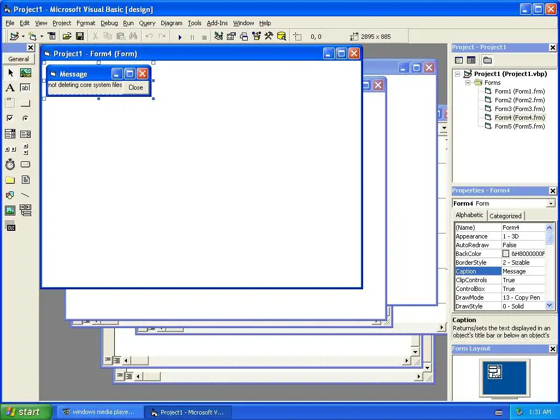Click the Save Project toolbar icon
560x420 pixels.
point(80,36)
